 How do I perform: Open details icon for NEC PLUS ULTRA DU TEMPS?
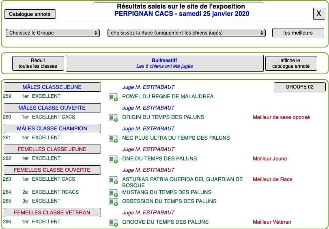coord(113,139)
